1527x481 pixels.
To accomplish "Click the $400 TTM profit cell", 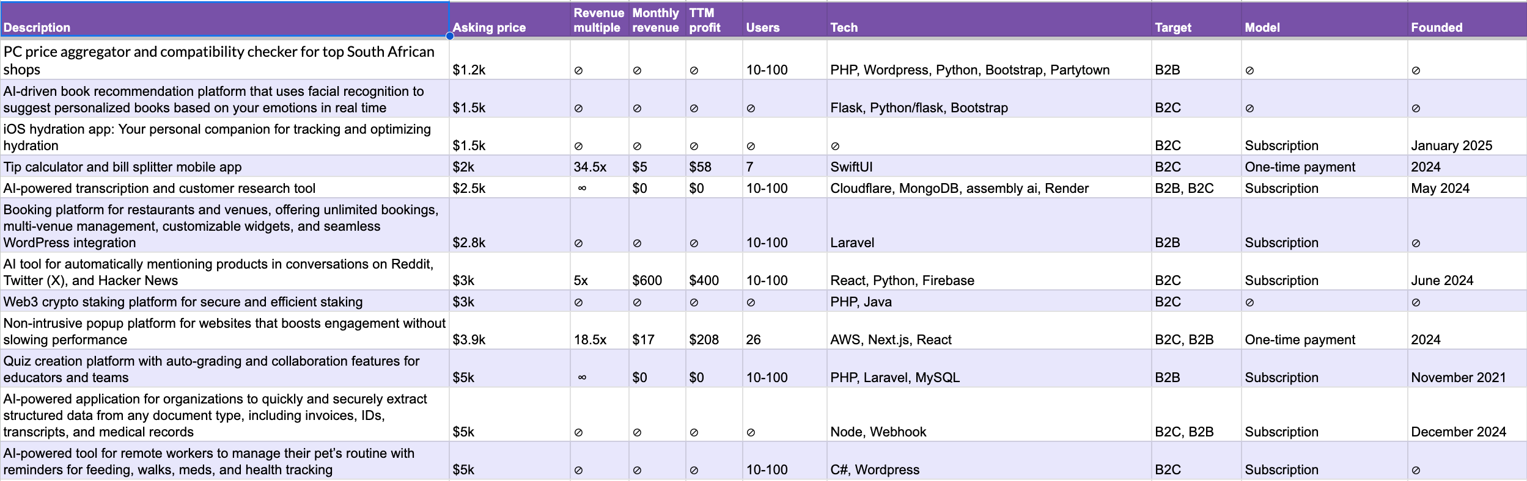I will coord(714,272).
